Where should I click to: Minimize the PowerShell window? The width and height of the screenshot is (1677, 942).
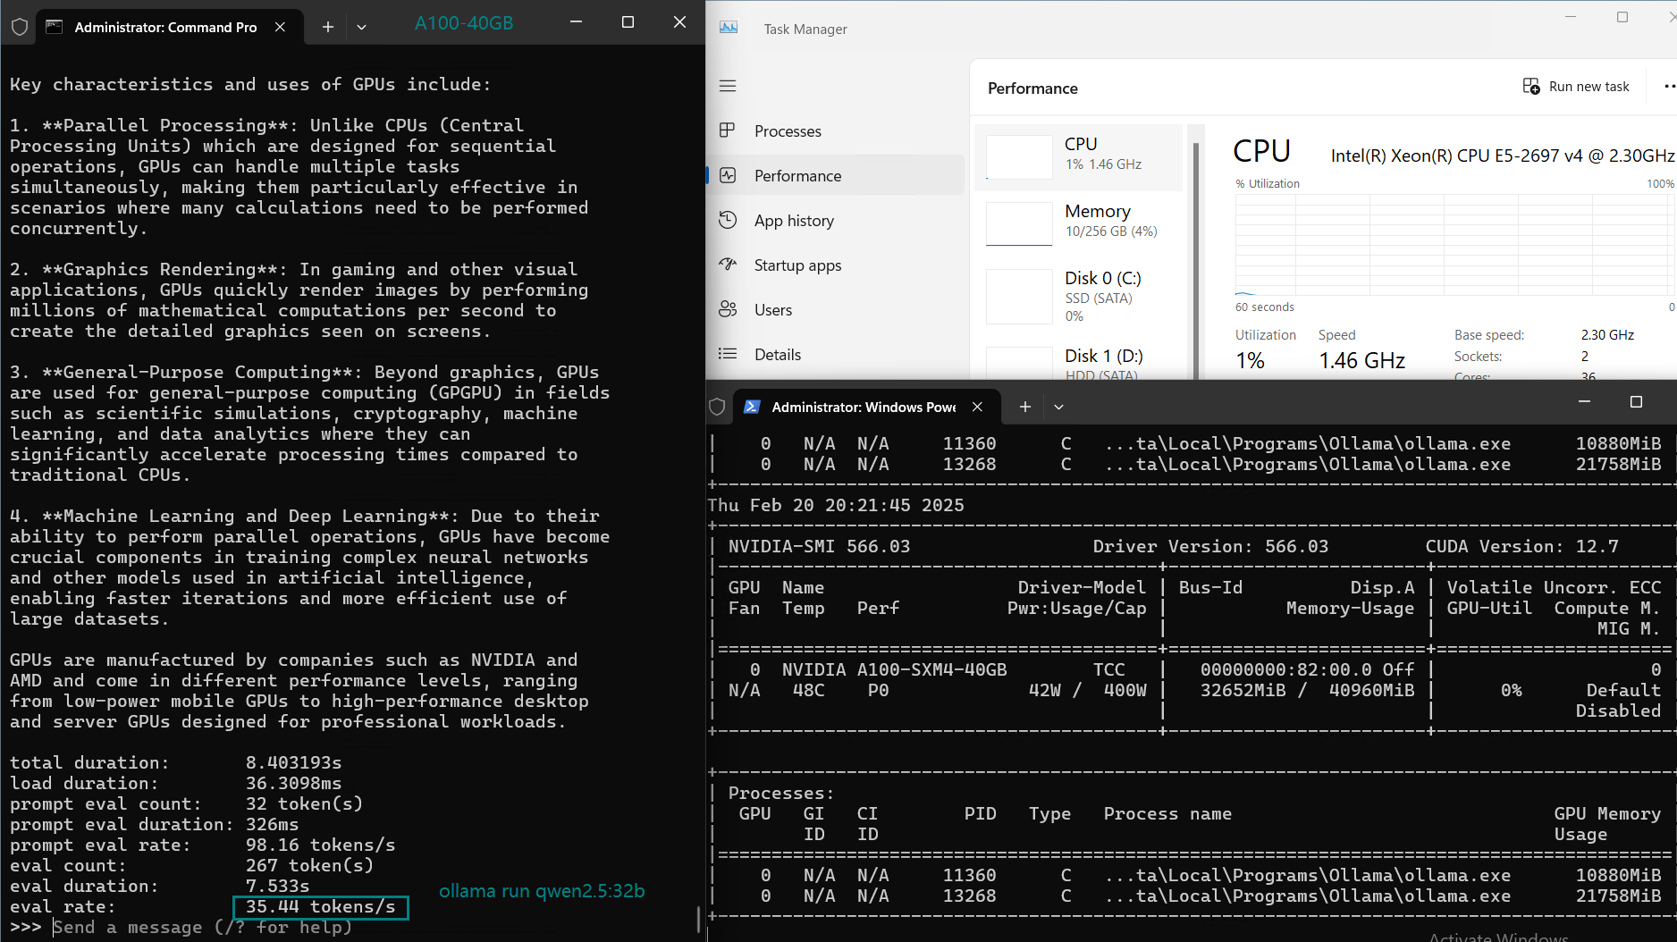[1584, 402]
